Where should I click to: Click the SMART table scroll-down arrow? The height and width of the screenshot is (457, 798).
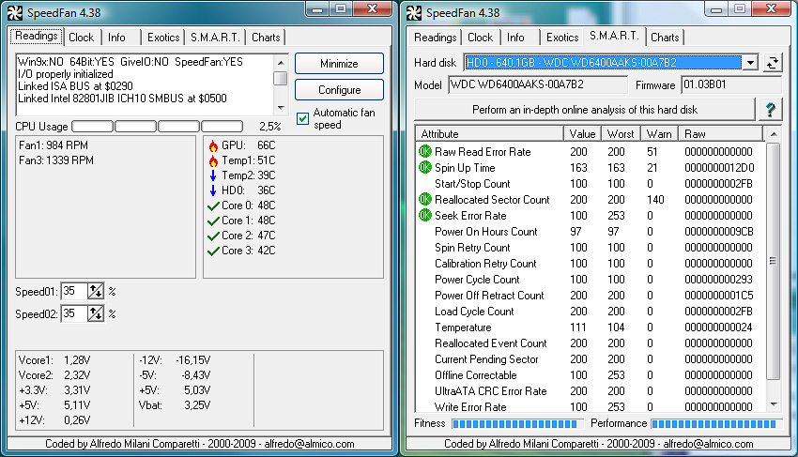point(773,404)
